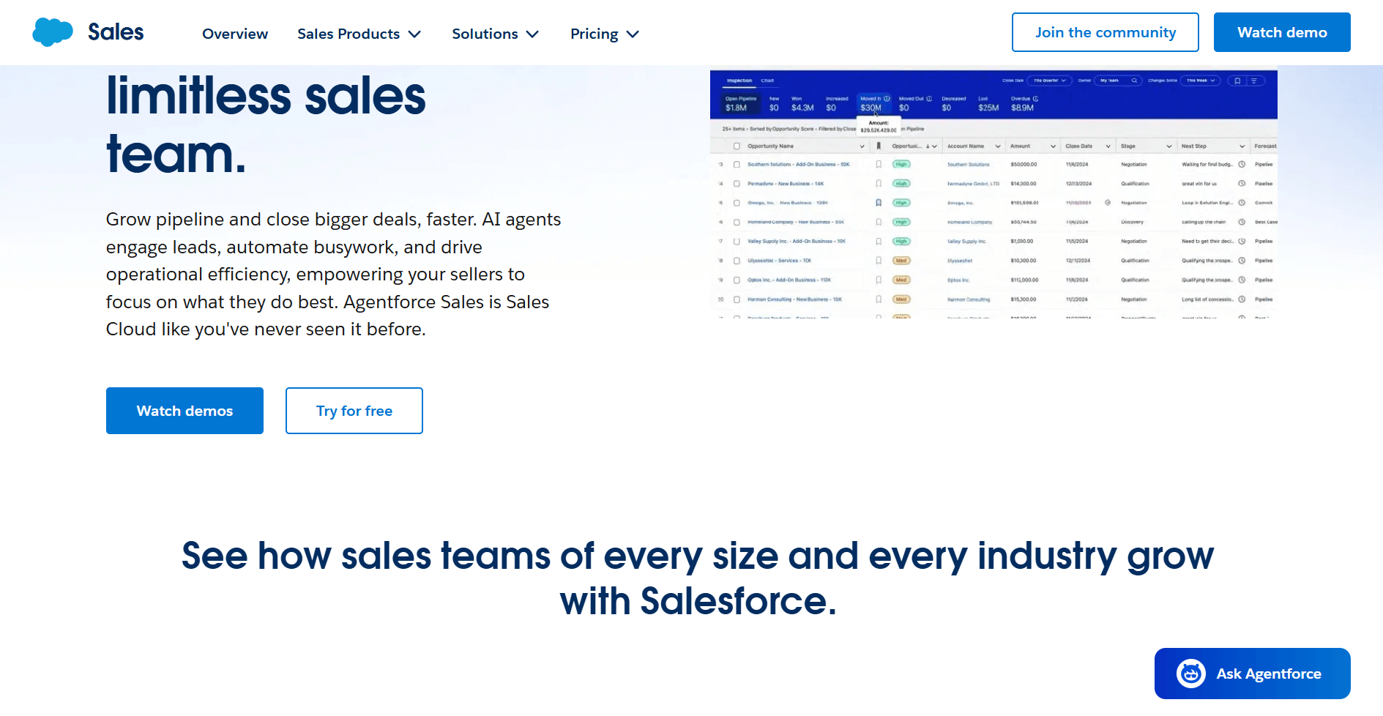This screenshot has height=716, width=1383.
Task: Bookmark the Southern Solutions opportunity row
Action: tap(879, 165)
